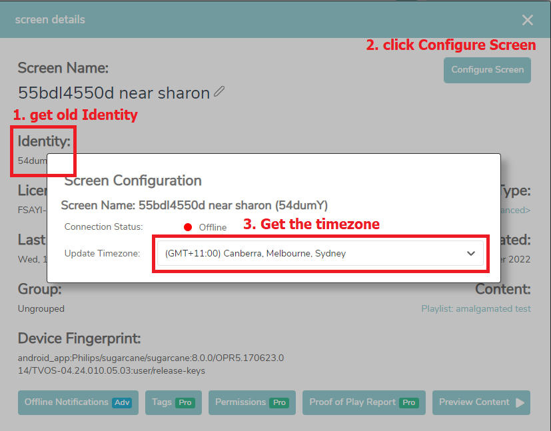
Task: Open the Playlist: amalgamated test link
Action: tap(476, 308)
